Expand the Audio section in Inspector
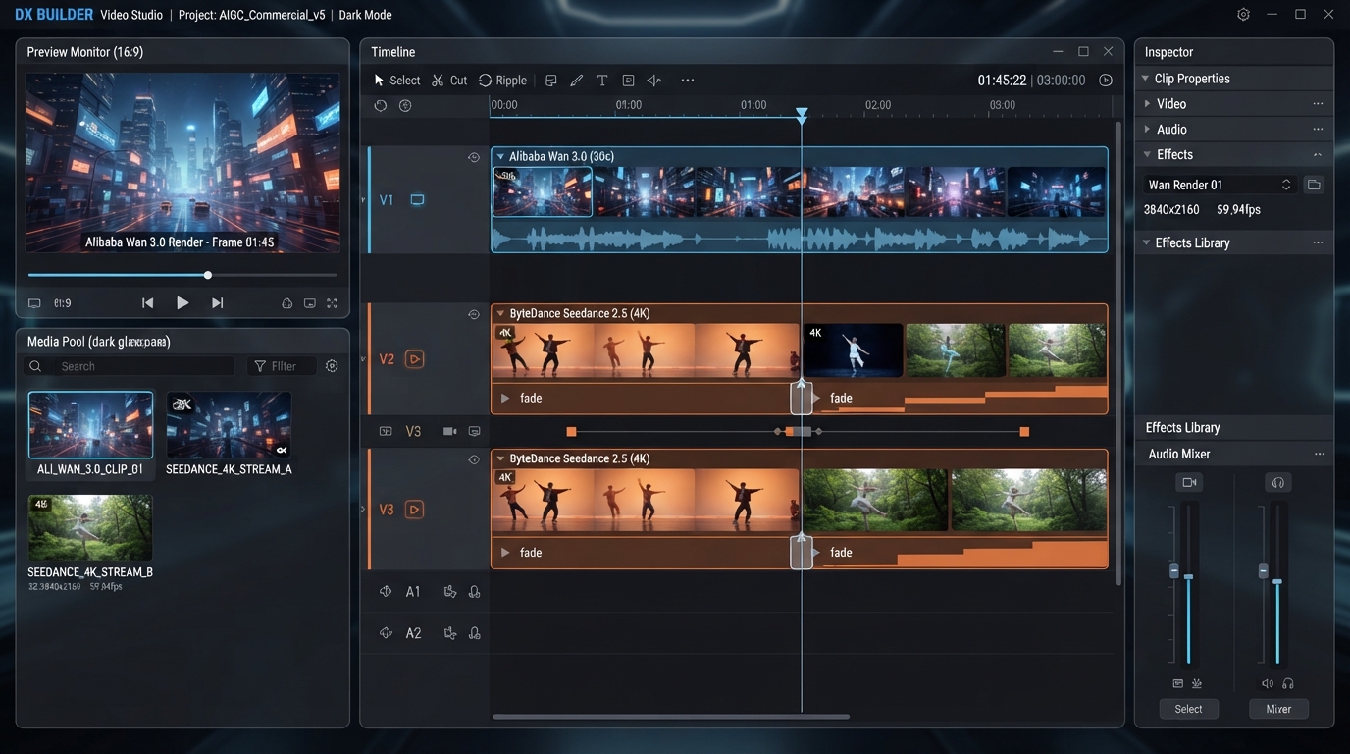This screenshot has width=1350, height=754. 1147,130
